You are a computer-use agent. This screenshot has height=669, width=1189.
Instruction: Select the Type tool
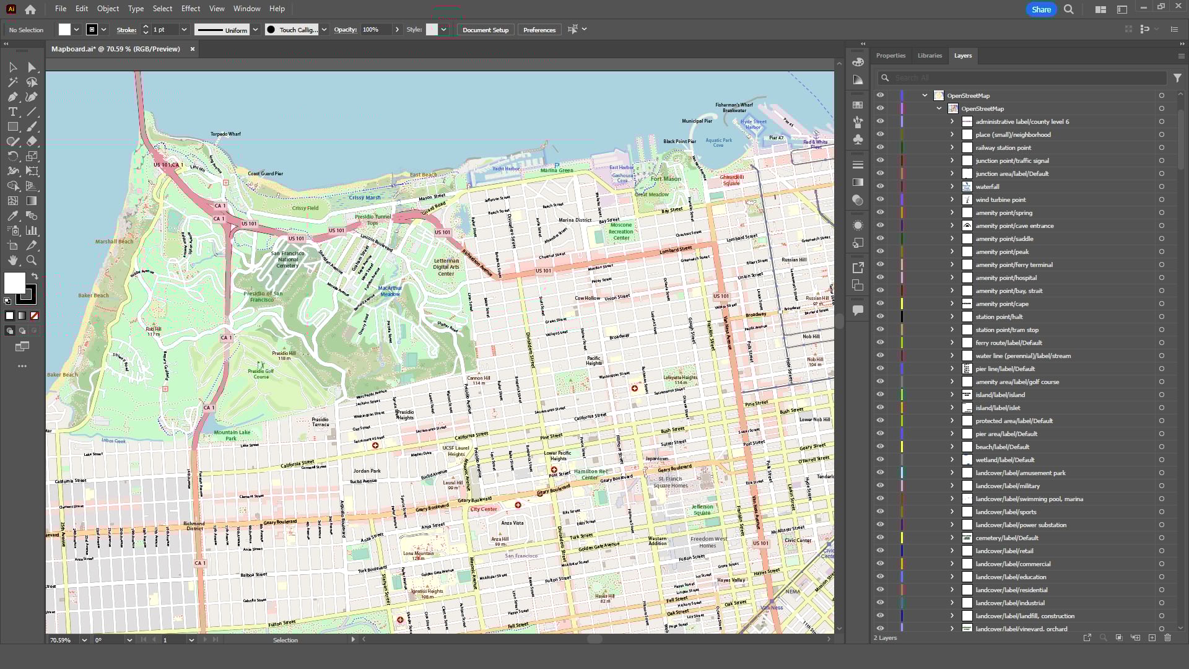coord(12,111)
